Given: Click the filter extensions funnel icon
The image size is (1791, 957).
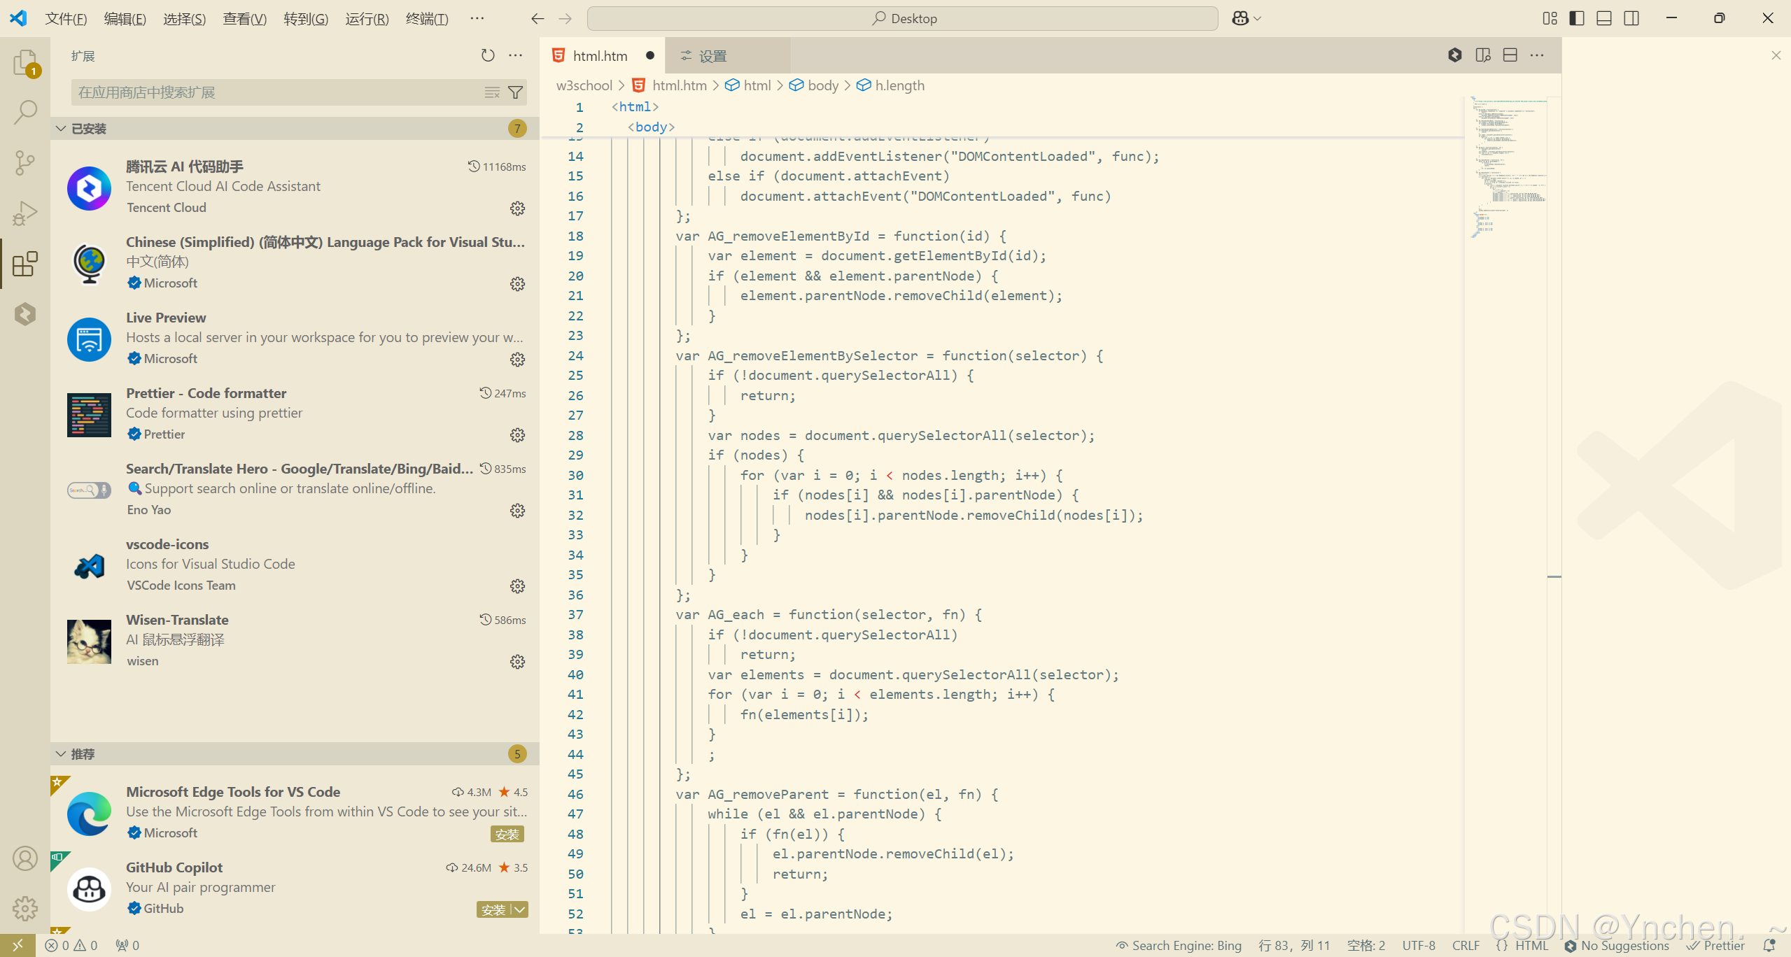Looking at the screenshot, I should coord(515,92).
